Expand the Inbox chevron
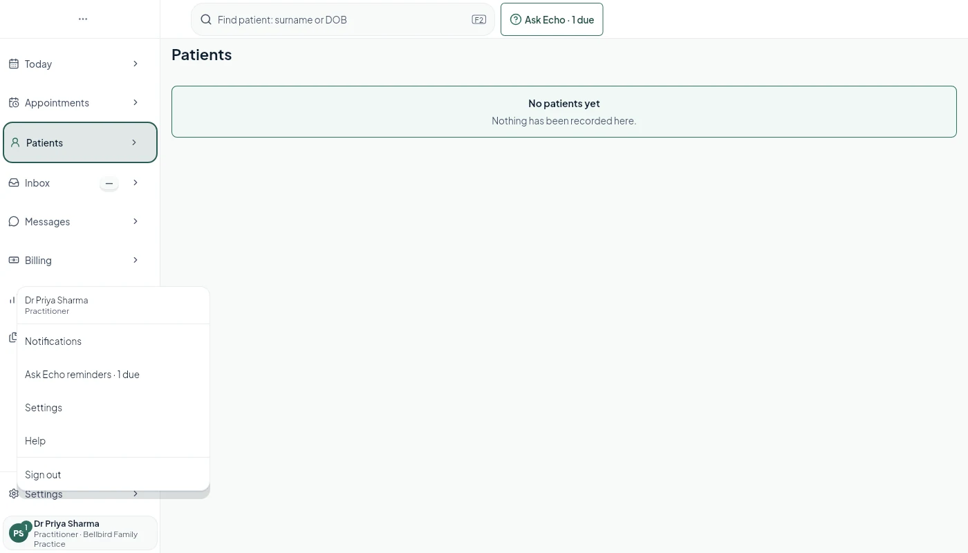Screen dimensions: 968x553 136,182
